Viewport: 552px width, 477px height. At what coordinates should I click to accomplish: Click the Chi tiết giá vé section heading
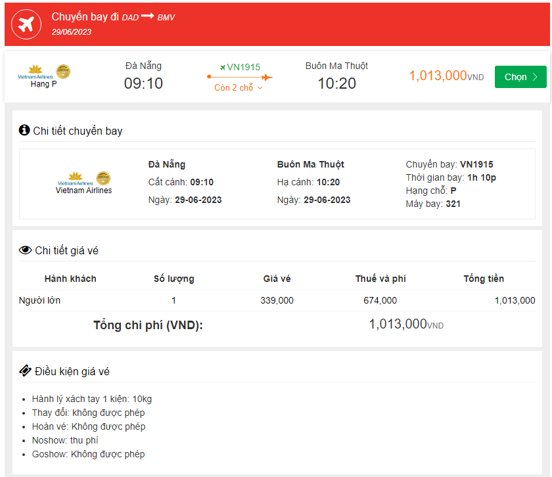click(66, 250)
